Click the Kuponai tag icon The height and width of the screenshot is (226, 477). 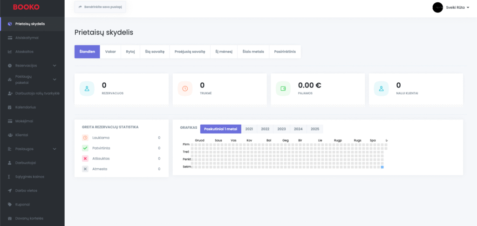tap(10, 204)
